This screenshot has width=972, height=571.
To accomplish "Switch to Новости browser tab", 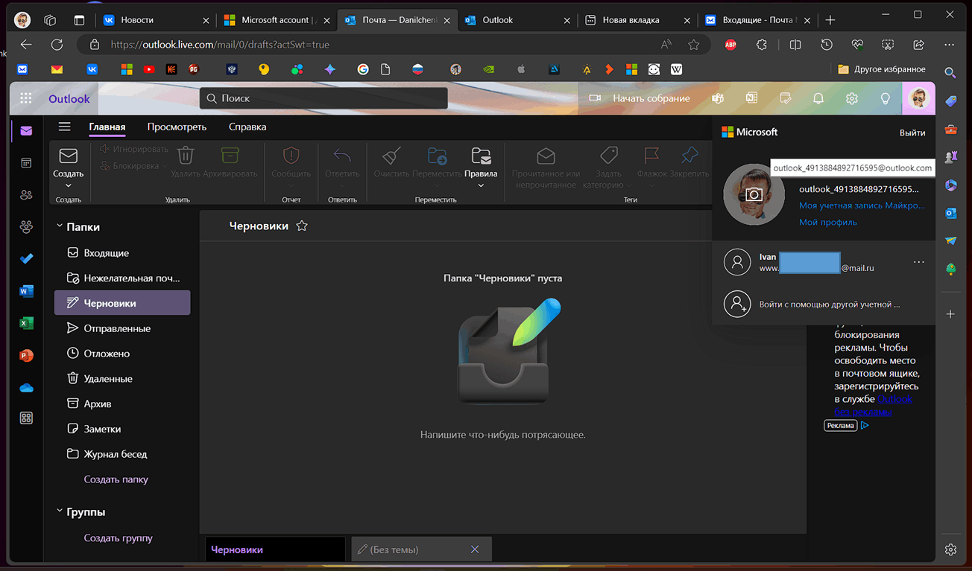I will tap(155, 20).
